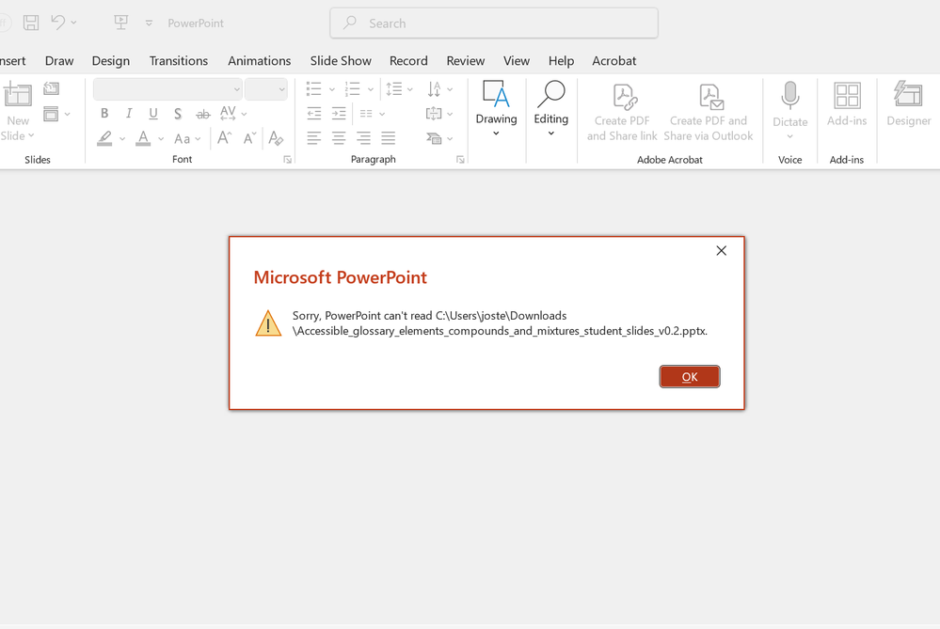Click the Character Spacing AV icon
Viewport: 940px width, 629px height.
pyautogui.click(x=228, y=113)
